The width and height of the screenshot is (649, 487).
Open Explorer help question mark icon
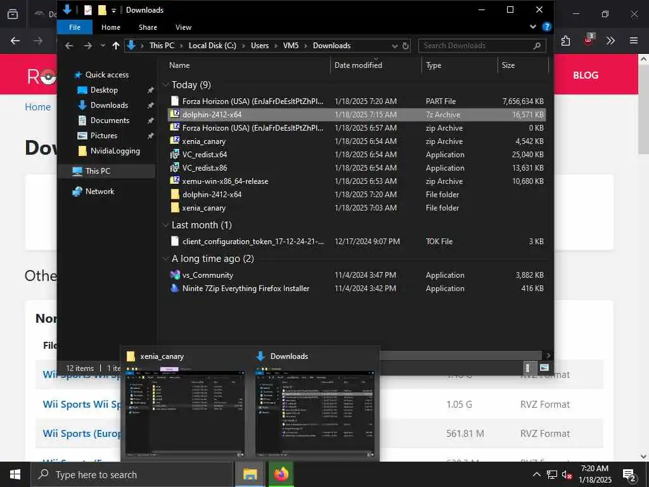pos(546,27)
